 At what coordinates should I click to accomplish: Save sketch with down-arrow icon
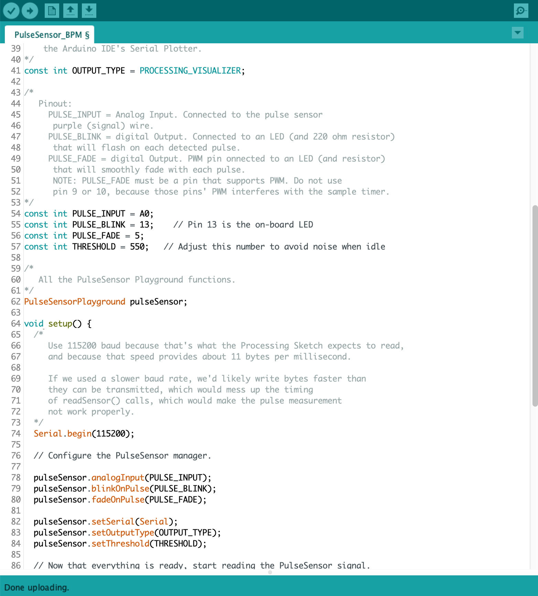(x=89, y=11)
